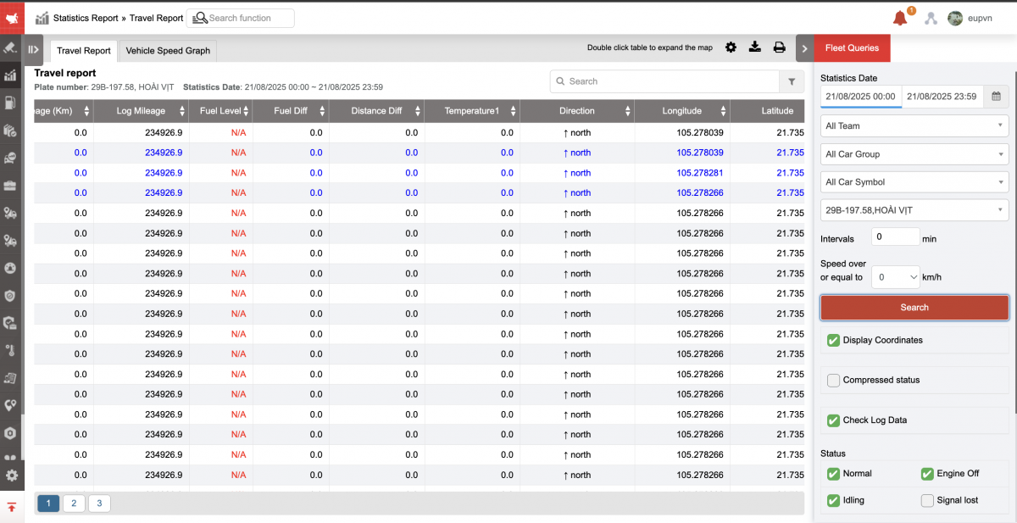Open the All Car Symbol dropdown
This screenshot has width=1017, height=523.
914,182
